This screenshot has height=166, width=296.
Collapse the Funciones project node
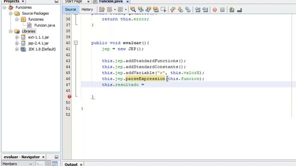pos(4,7)
